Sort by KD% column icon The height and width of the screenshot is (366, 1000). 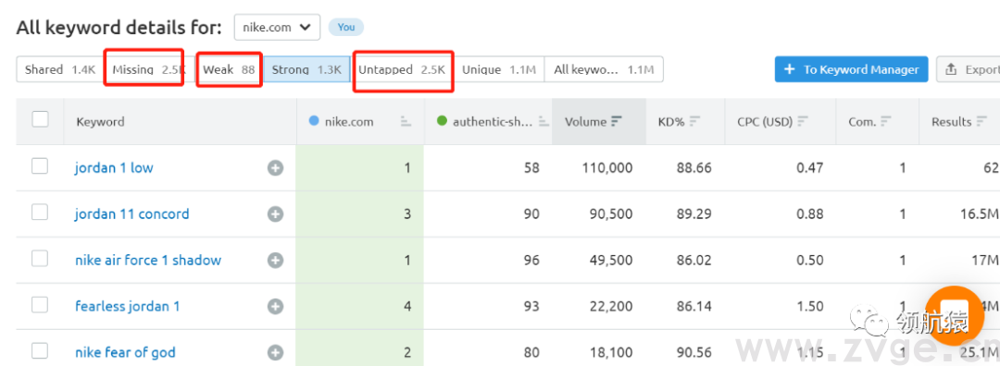tap(695, 121)
